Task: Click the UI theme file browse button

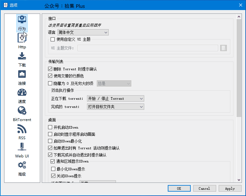Action: click(223, 48)
